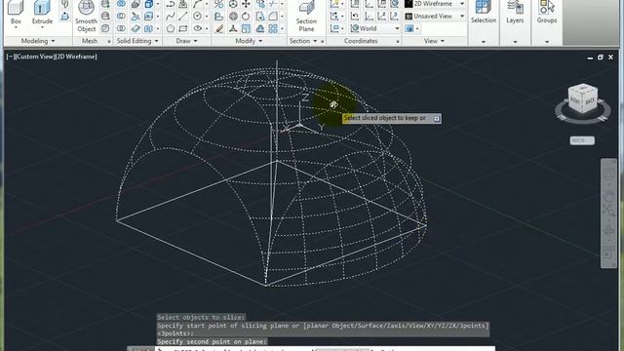Click the UCS Previous icon in Coordinates
624x351 pixels.
[355, 17]
